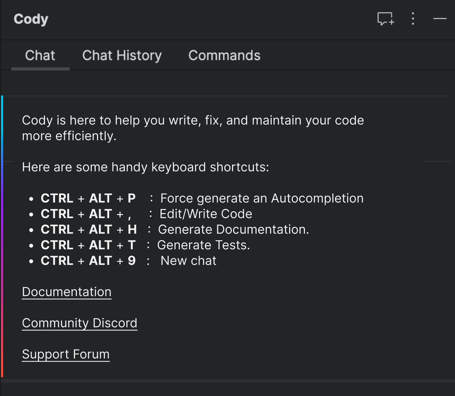Switch to the Chat tab
Viewport: 455px width, 396px height.
tap(40, 55)
